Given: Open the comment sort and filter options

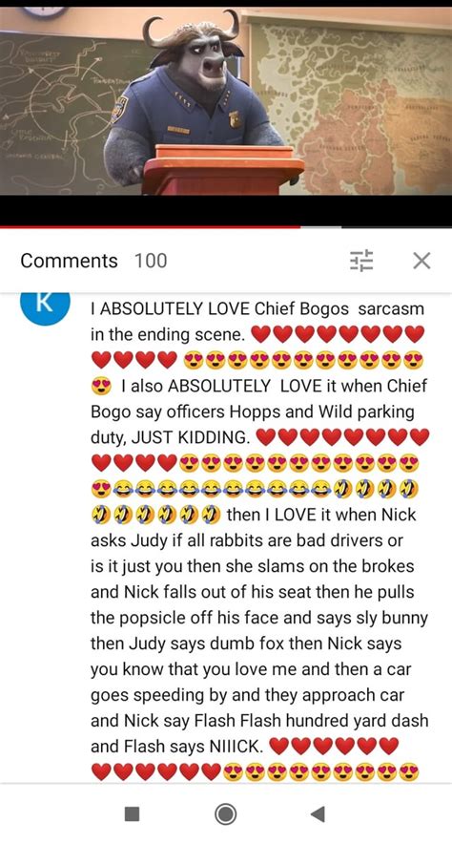Looking at the screenshot, I should 361,261.
